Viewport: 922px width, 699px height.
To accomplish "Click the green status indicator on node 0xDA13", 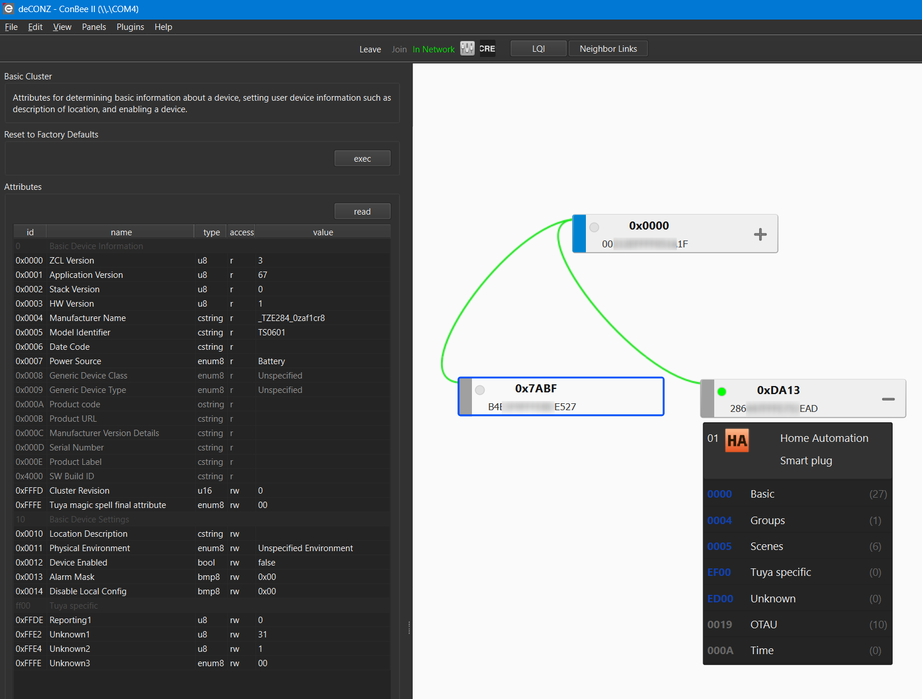I will coord(722,392).
